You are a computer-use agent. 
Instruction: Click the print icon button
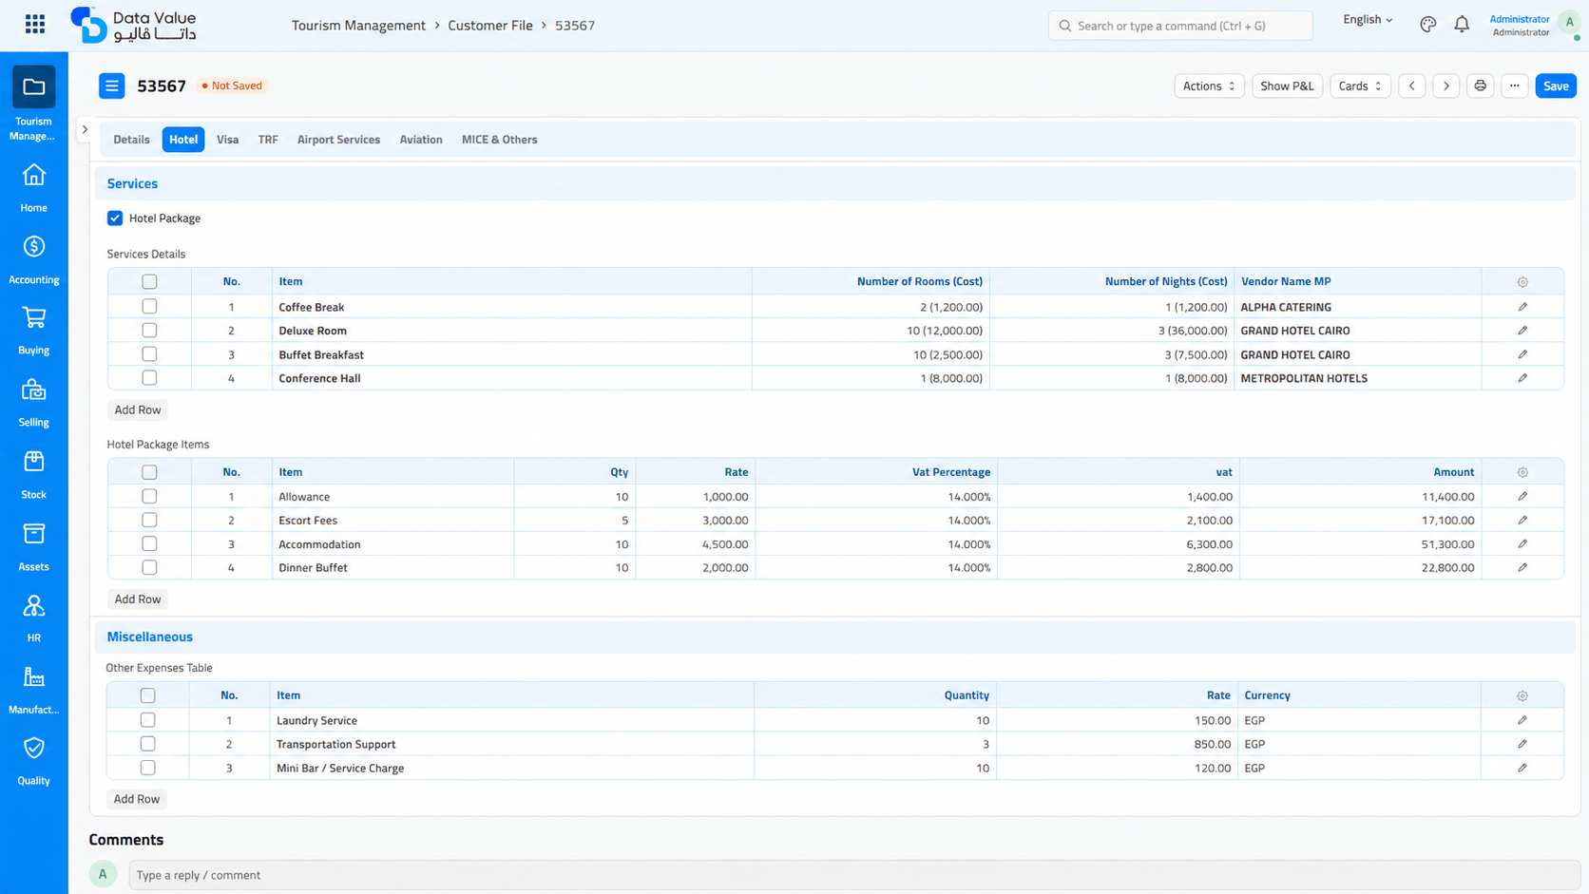tap(1481, 86)
